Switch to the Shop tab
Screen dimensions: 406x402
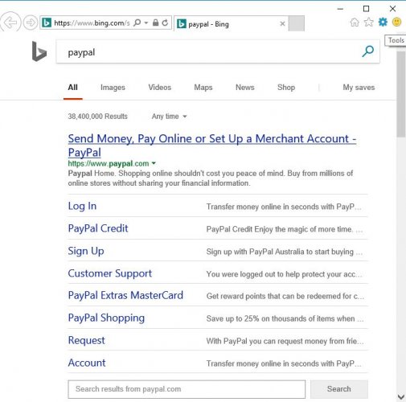coord(286,88)
